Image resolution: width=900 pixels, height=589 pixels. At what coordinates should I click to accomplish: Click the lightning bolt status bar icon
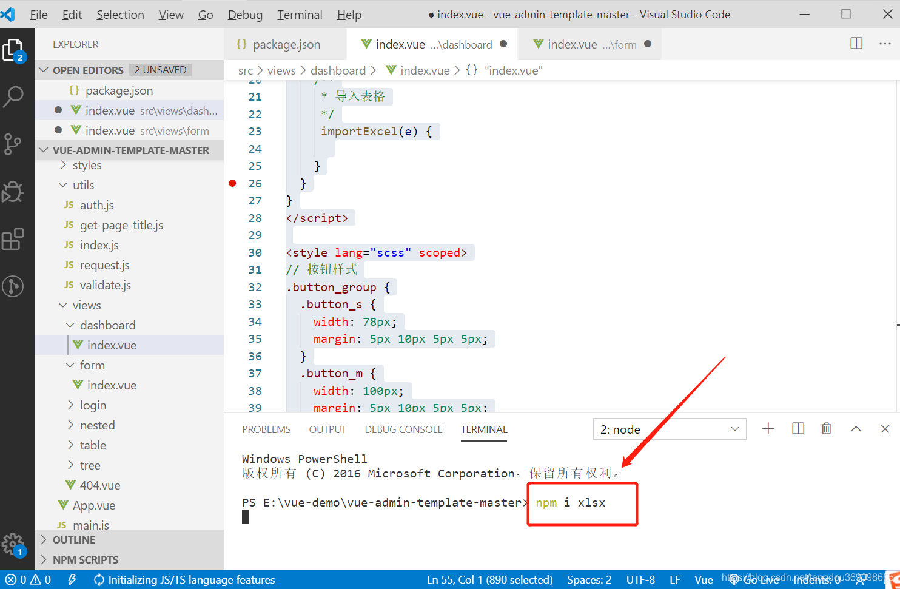click(x=72, y=579)
